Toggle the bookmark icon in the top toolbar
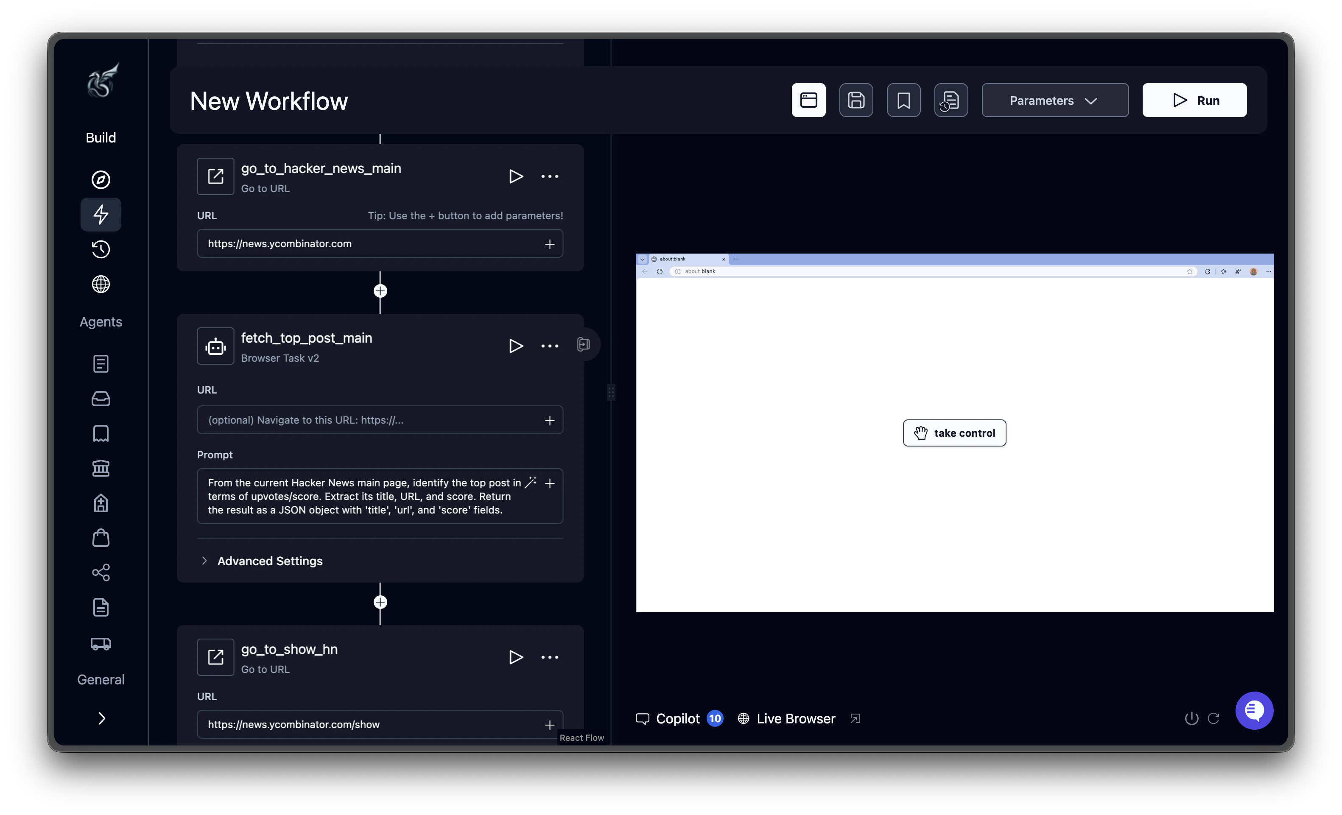1342x815 pixels. tap(903, 100)
